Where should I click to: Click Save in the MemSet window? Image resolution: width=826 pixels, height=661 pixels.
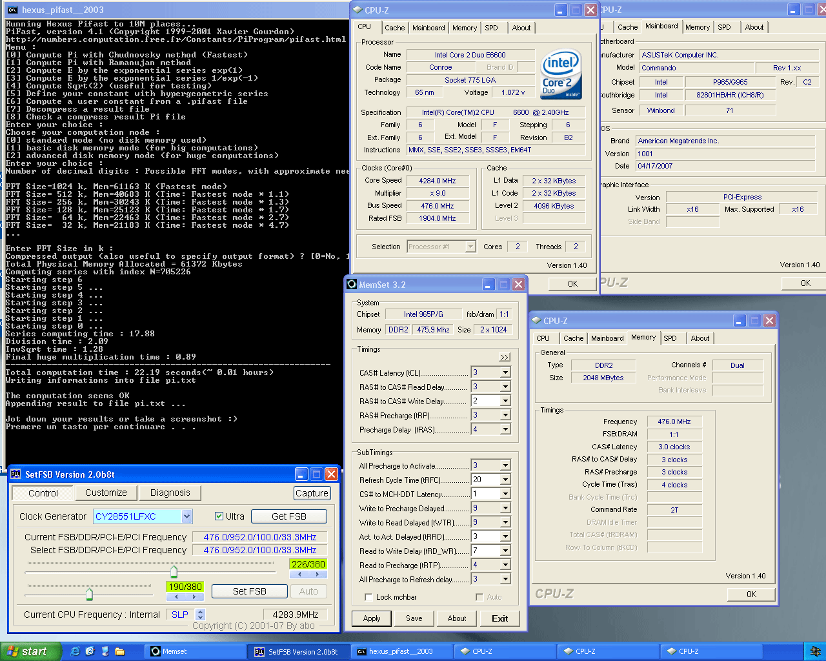(414, 618)
